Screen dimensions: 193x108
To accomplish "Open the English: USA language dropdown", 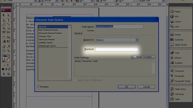I will [152, 1].
